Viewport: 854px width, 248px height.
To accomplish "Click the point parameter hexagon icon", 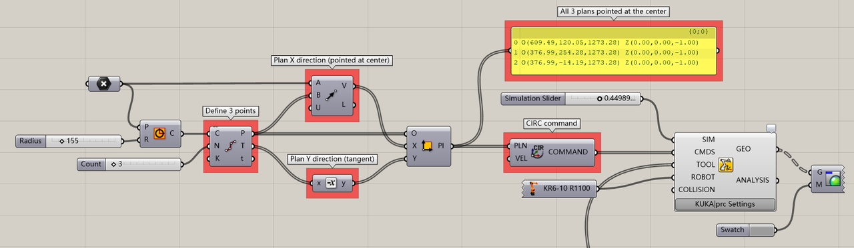I will click(x=103, y=84).
